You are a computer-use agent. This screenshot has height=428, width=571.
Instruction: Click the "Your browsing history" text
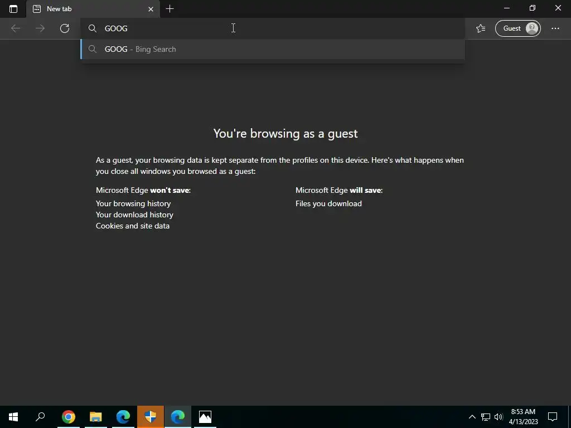(x=133, y=203)
